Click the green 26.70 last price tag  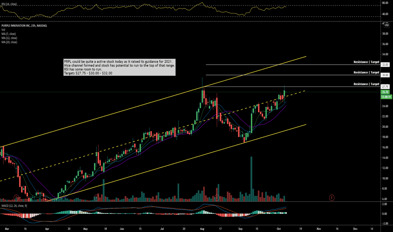click(x=385, y=92)
